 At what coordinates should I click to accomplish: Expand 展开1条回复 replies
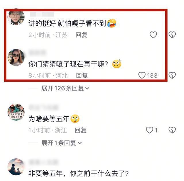point(61,143)
